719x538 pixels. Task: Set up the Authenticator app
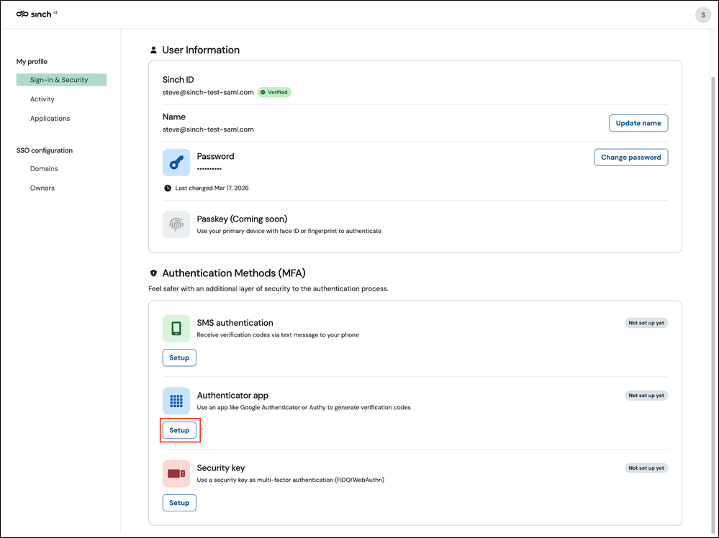[179, 430]
